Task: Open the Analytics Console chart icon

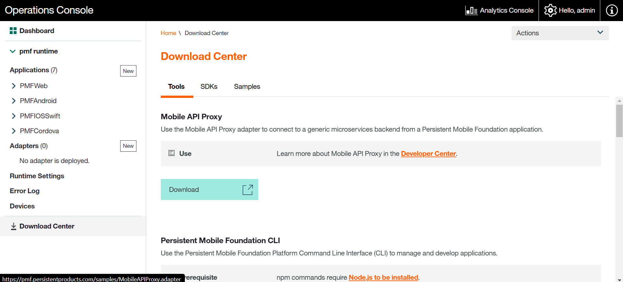Action: [471, 11]
